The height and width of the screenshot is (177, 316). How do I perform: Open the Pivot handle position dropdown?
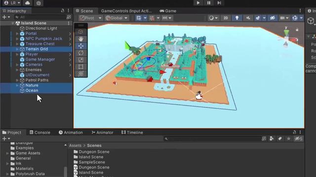point(90,18)
